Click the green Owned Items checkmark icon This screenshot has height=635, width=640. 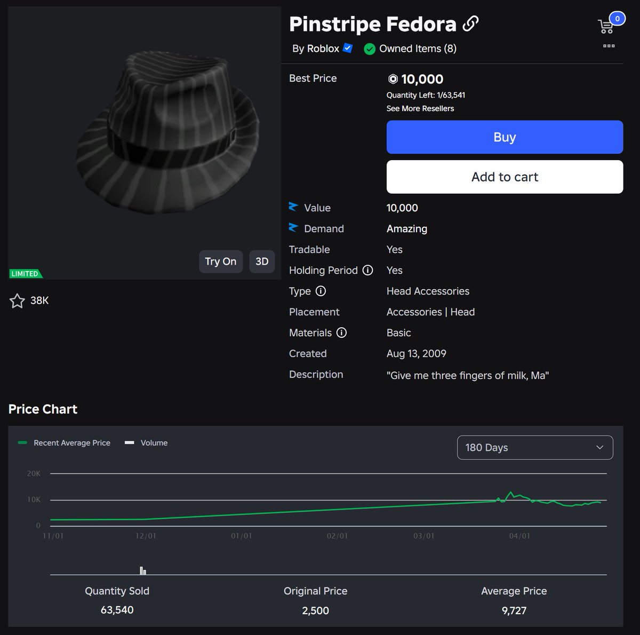pos(370,49)
